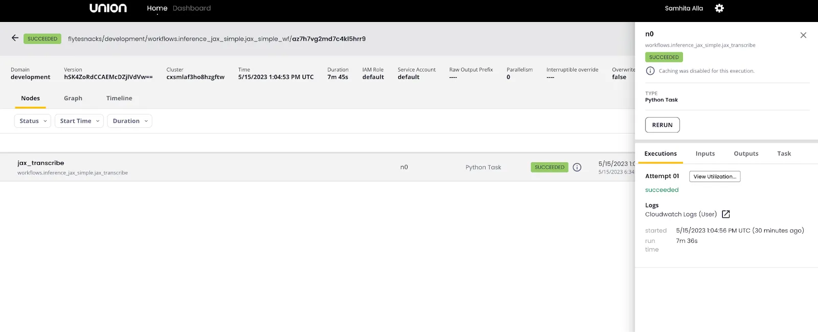Open the Status filter dropdown

[33, 121]
